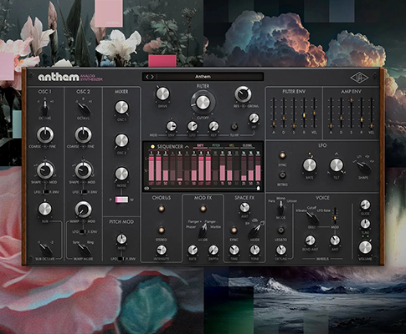Image resolution: width=406 pixels, height=334 pixels.
Task: Switch to the Vel tab in the sequencer
Action: (232, 145)
